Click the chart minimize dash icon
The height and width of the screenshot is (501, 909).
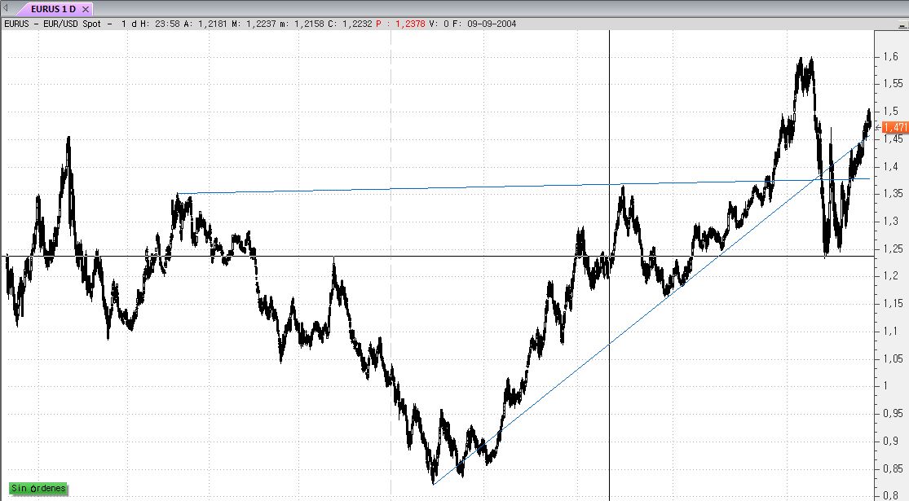coord(902,25)
